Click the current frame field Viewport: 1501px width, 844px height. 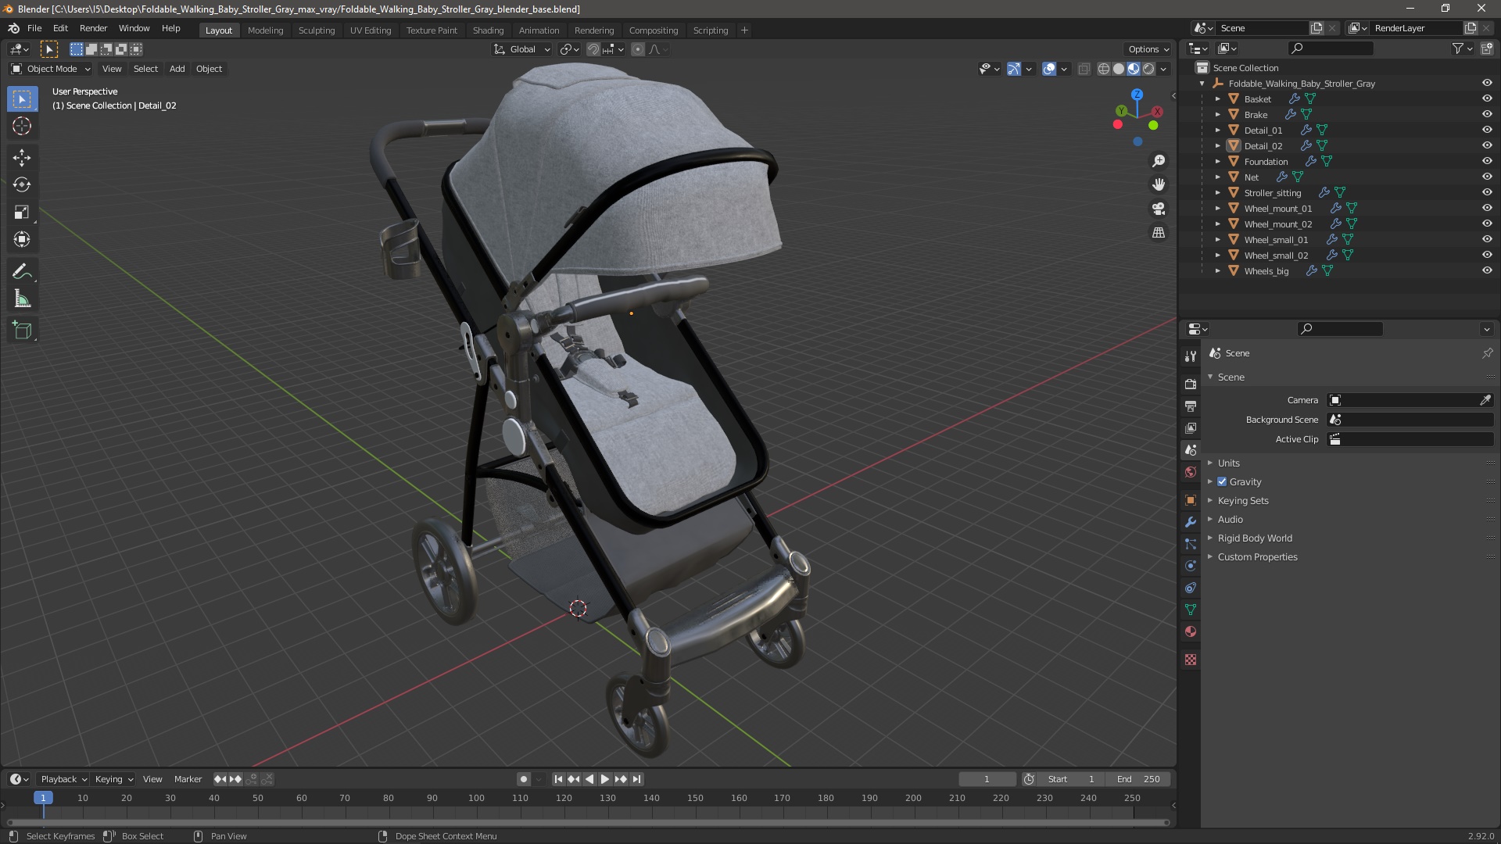coord(987,779)
